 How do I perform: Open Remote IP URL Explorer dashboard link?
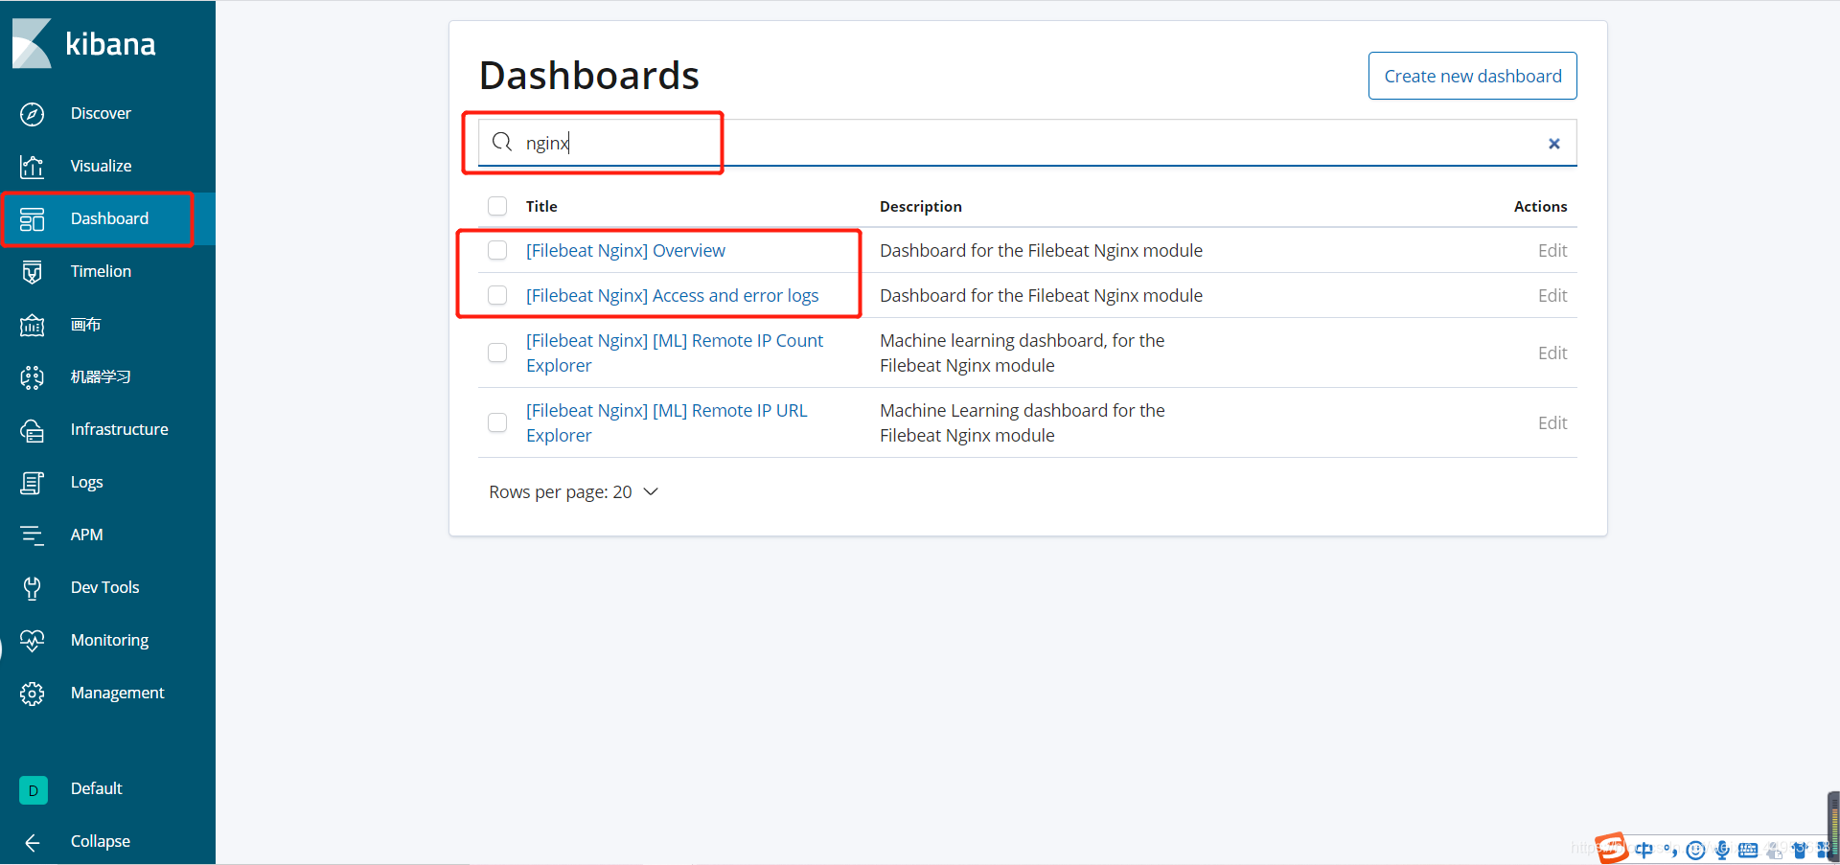coord(666,422)
